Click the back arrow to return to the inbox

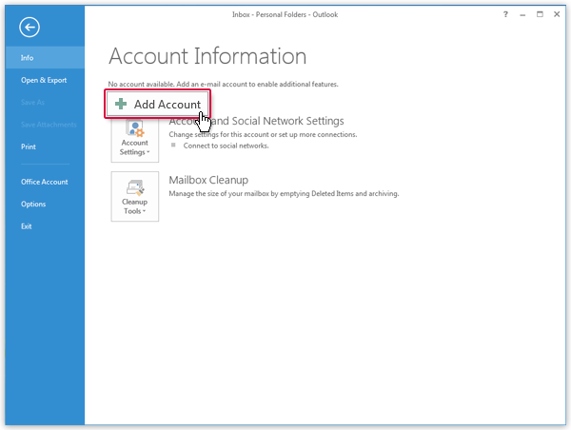[x=29, y=27]
